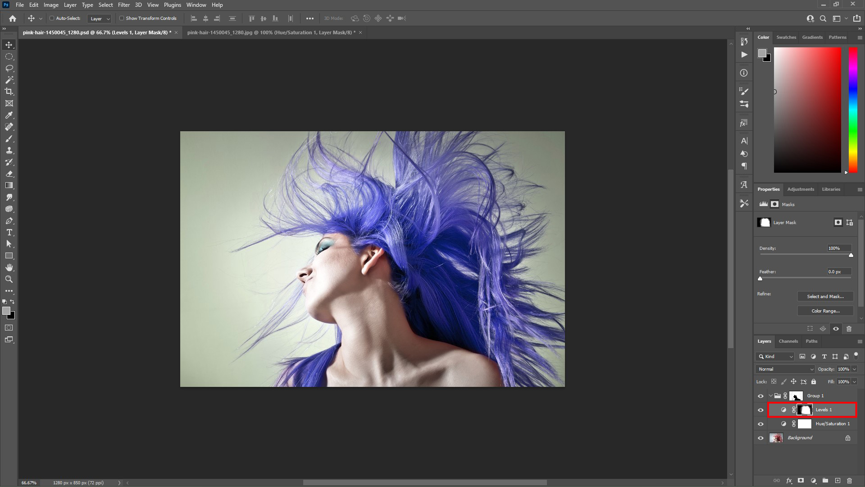Enable Show Transform Controls checkbox
The width and height of the screenshot is (865, 487).
[x=122, y=18]
